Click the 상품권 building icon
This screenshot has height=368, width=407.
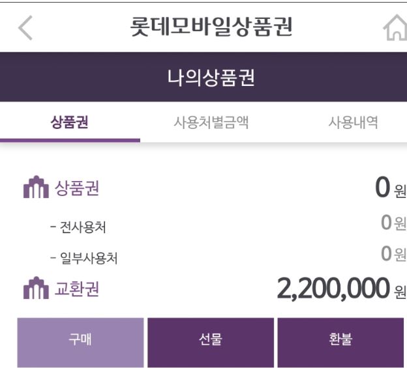click(35, 189)
